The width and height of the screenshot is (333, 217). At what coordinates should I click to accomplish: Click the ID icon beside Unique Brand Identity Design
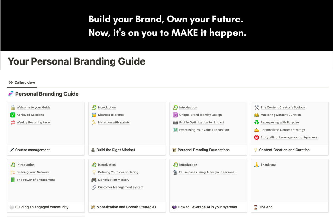175,115
